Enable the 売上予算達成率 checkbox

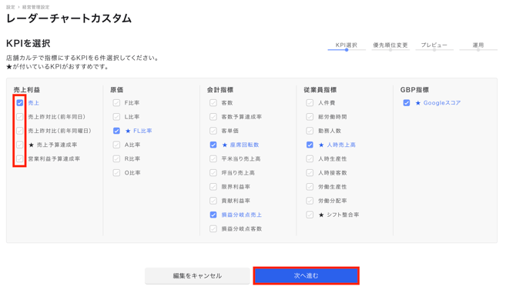[20, 145]
